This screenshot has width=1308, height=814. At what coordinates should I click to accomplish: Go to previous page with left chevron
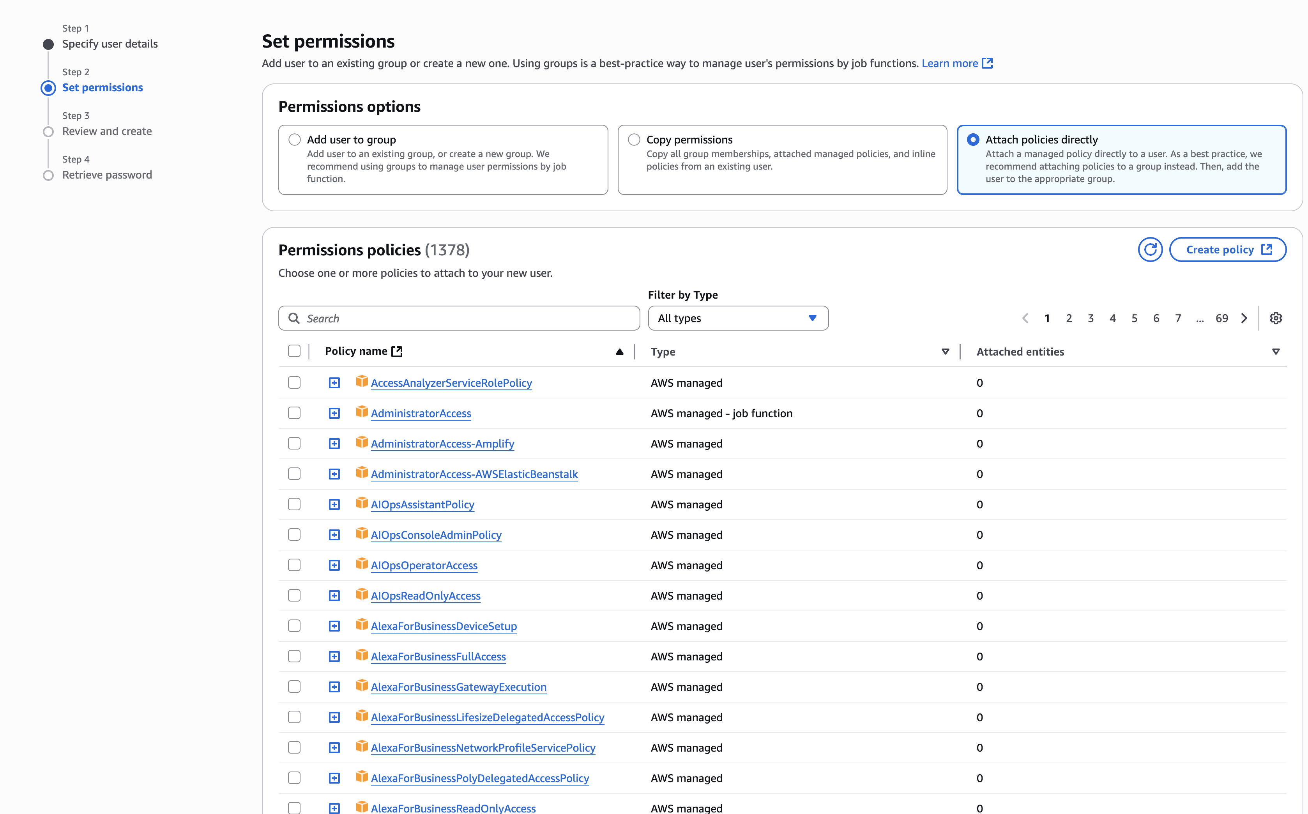coord(1025,318)
